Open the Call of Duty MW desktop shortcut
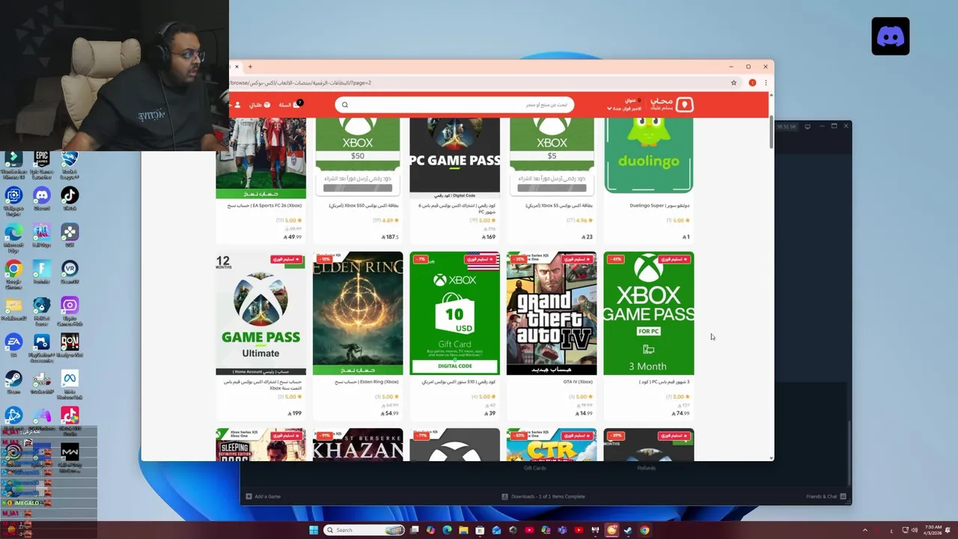This screenshot has width=958, height=539. (70, 458)
